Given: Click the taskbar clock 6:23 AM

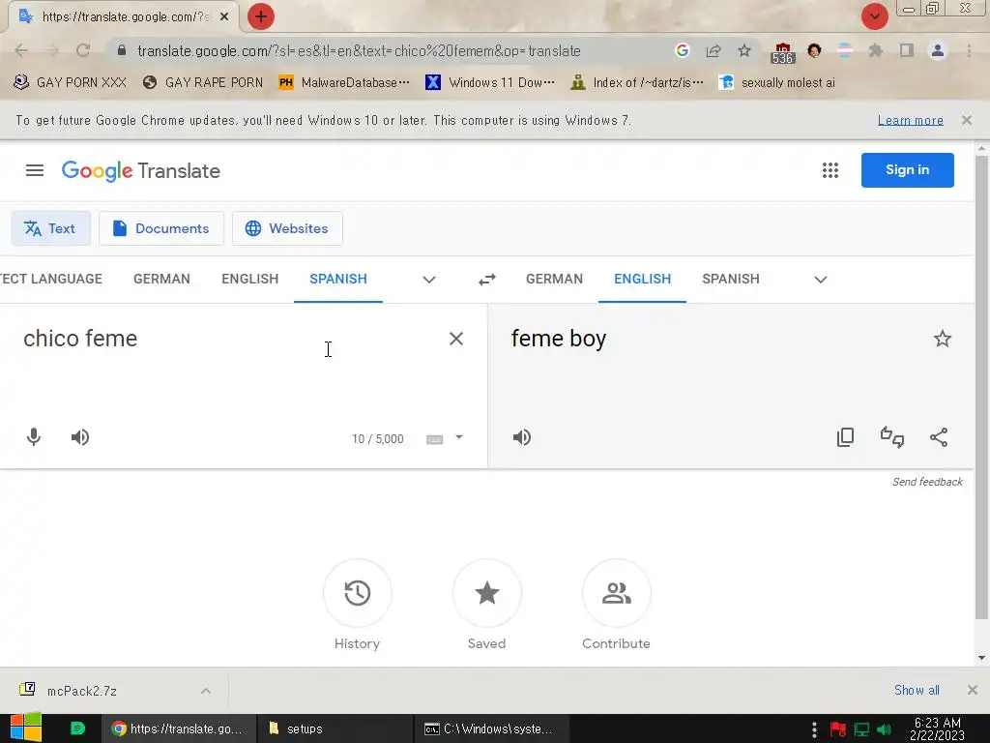Looking at the screenshot, I should pos(938,728).
